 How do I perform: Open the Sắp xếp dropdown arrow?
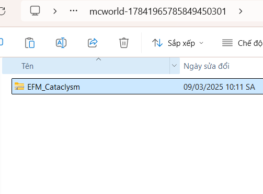pos(201,43)
